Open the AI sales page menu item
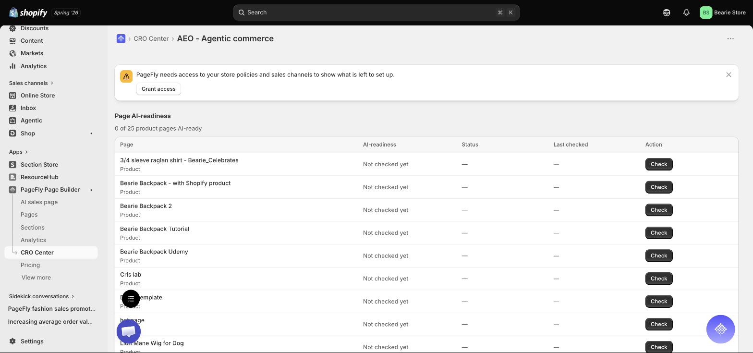Image resolution: width=753 pixels, height=353 pixels. (x=39, y=202)
